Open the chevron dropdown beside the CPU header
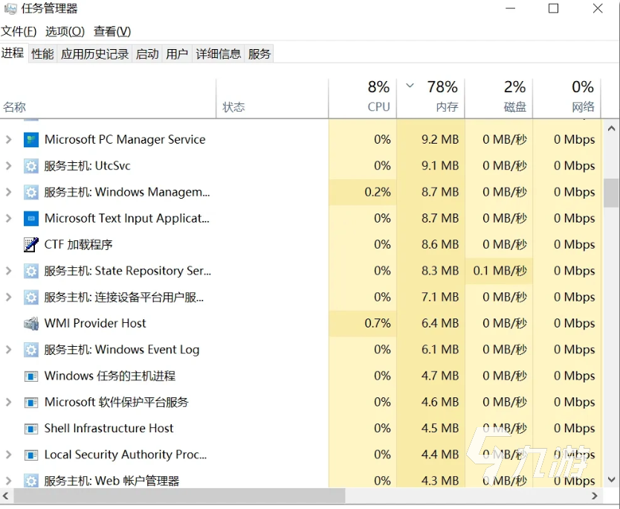 [409, 86]
